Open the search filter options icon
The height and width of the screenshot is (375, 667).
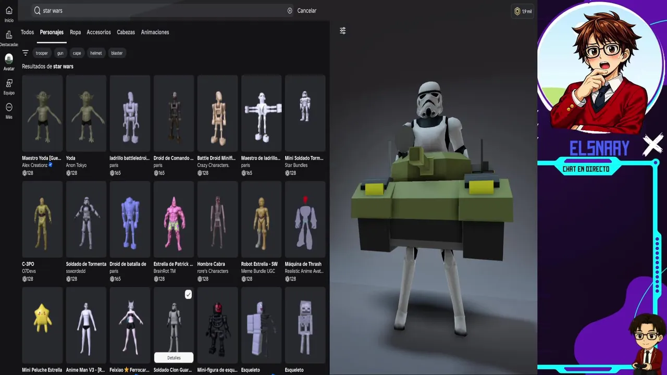25,53
